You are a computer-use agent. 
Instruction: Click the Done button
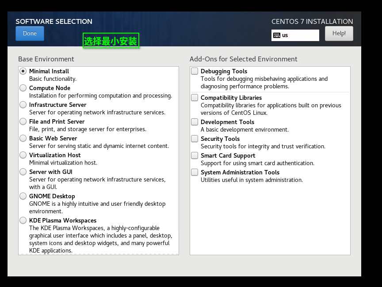pos(30,34)
